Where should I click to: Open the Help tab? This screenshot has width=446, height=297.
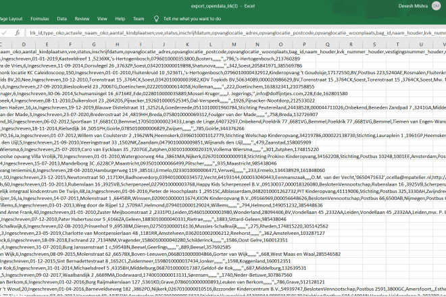[x=120, y=19]
